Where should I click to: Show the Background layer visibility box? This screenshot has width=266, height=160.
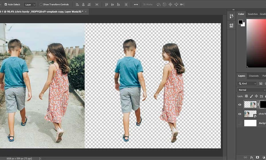point(240,123)
